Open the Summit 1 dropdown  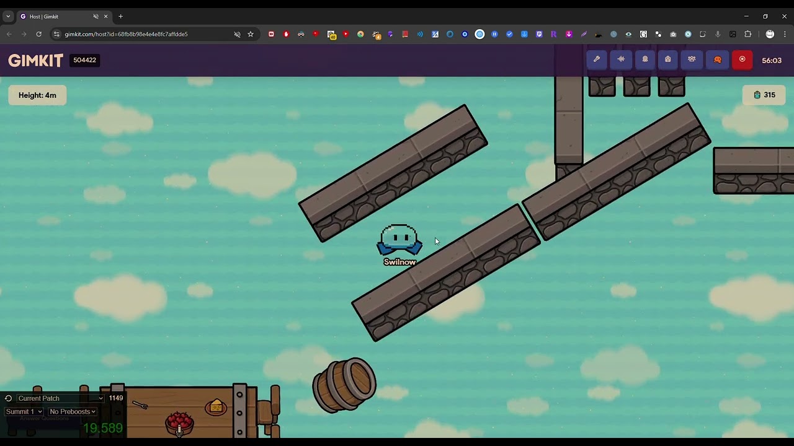coord(24,411)
